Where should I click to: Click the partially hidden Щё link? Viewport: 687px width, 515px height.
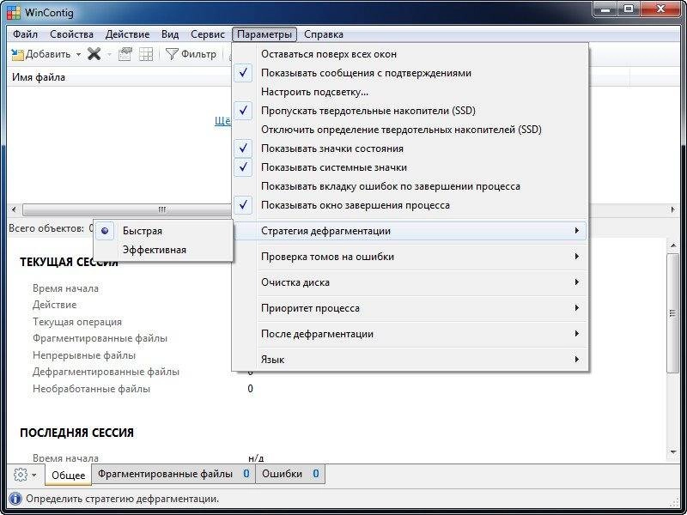(x=222, y=121)
